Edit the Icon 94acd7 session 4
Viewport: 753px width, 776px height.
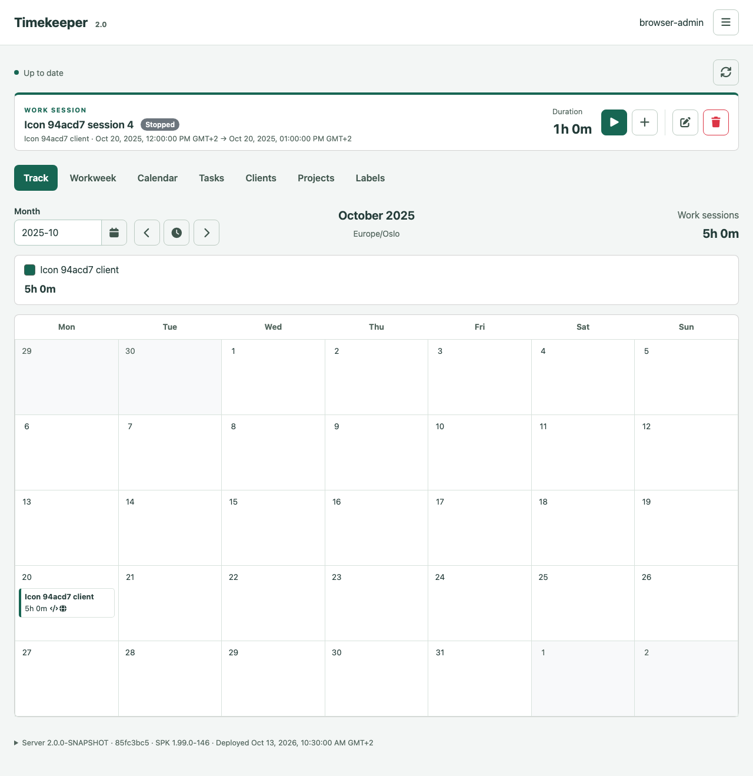685,122
